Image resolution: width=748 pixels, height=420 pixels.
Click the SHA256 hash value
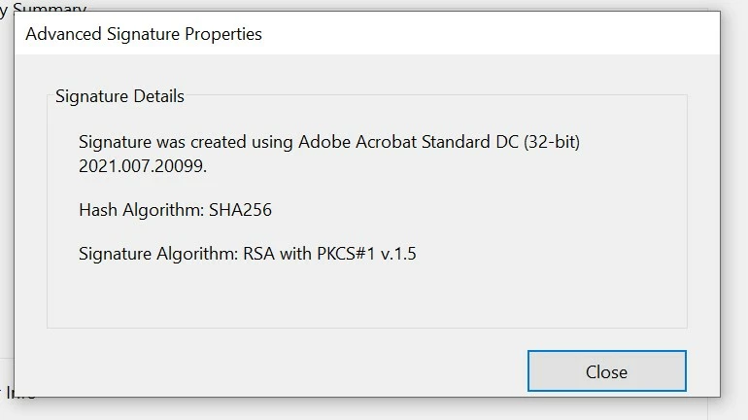coord(241,210)
